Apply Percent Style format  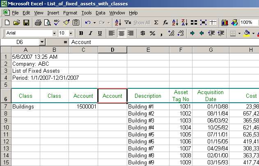point(152,33)
